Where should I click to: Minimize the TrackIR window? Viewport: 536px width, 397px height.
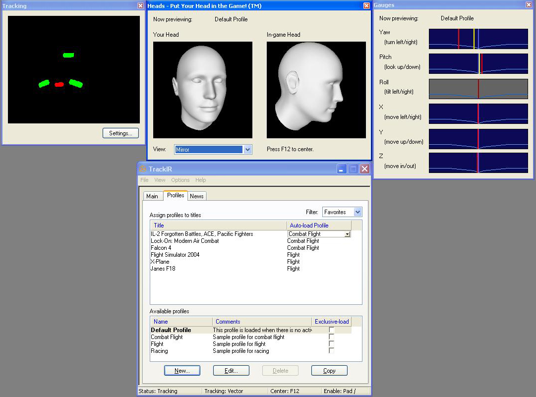click(x=342, y=169)
